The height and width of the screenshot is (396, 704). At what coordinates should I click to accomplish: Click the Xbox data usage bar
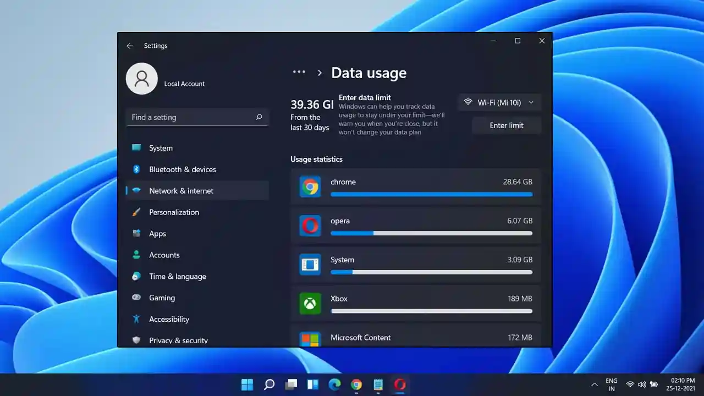pyautogui.click(x=431, y=311)
